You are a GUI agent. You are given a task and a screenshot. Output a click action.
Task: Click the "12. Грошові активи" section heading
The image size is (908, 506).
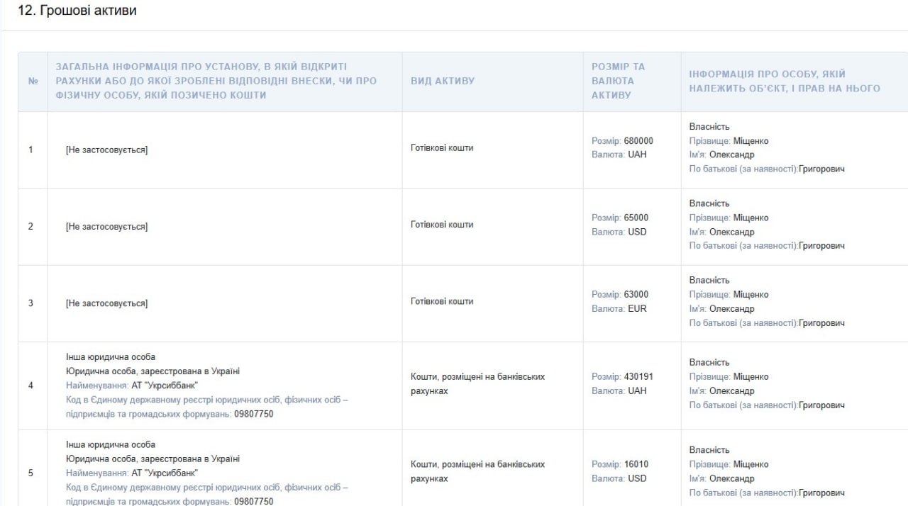[x=77, y=11]
